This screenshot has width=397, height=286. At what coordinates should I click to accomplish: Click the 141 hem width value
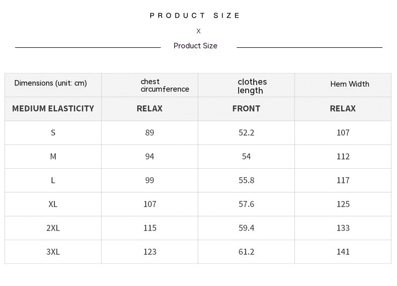point(343,252)
